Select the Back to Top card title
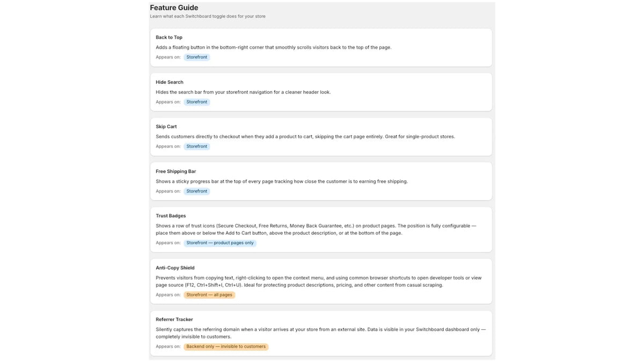The image size is (644, 362). pyautogui.click(x=169, y=38)
